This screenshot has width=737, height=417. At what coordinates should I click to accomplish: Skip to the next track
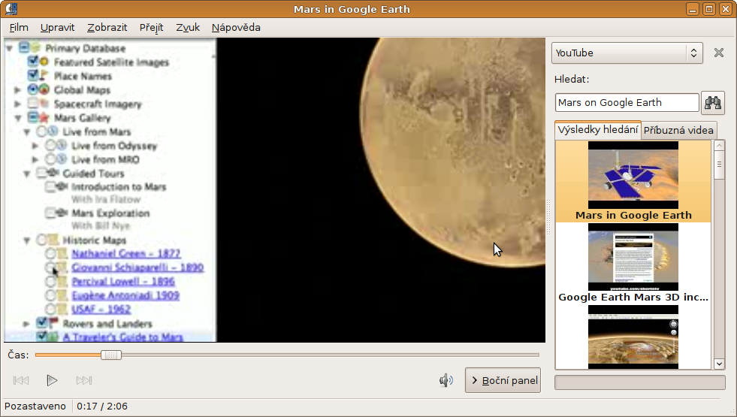click(x=83, y=380)
